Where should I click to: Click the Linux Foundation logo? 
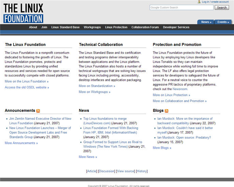tap(23, 13)
